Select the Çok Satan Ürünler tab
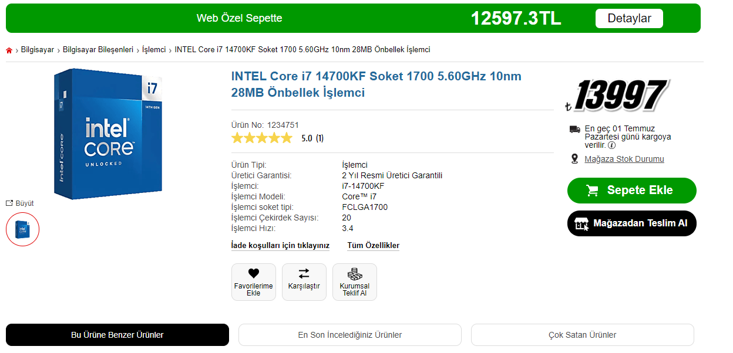The height and width of the screenshot is (353, 733). click(582, 335)
